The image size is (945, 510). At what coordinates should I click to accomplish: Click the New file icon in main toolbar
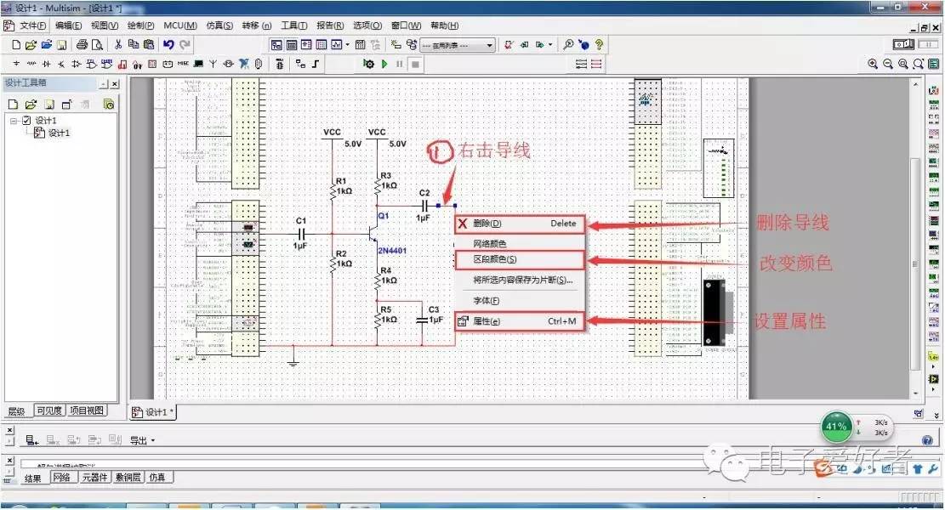(x=16, y=44)
